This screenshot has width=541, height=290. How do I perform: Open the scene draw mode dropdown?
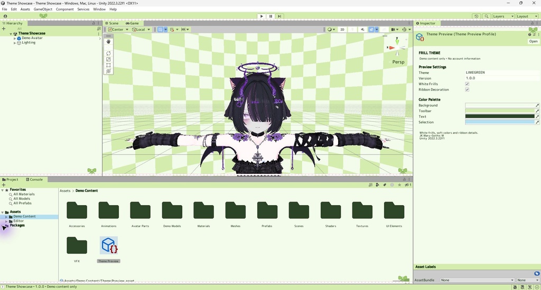[331, 30]
